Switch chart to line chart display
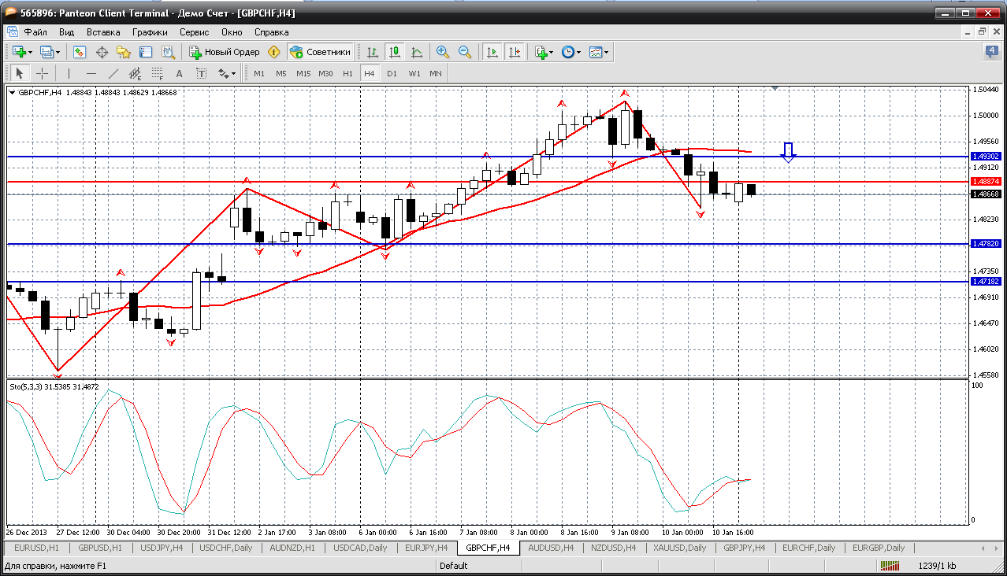The width and height of the screenshot is (1007, 576). pyautogui.click(x=417, y=52)
